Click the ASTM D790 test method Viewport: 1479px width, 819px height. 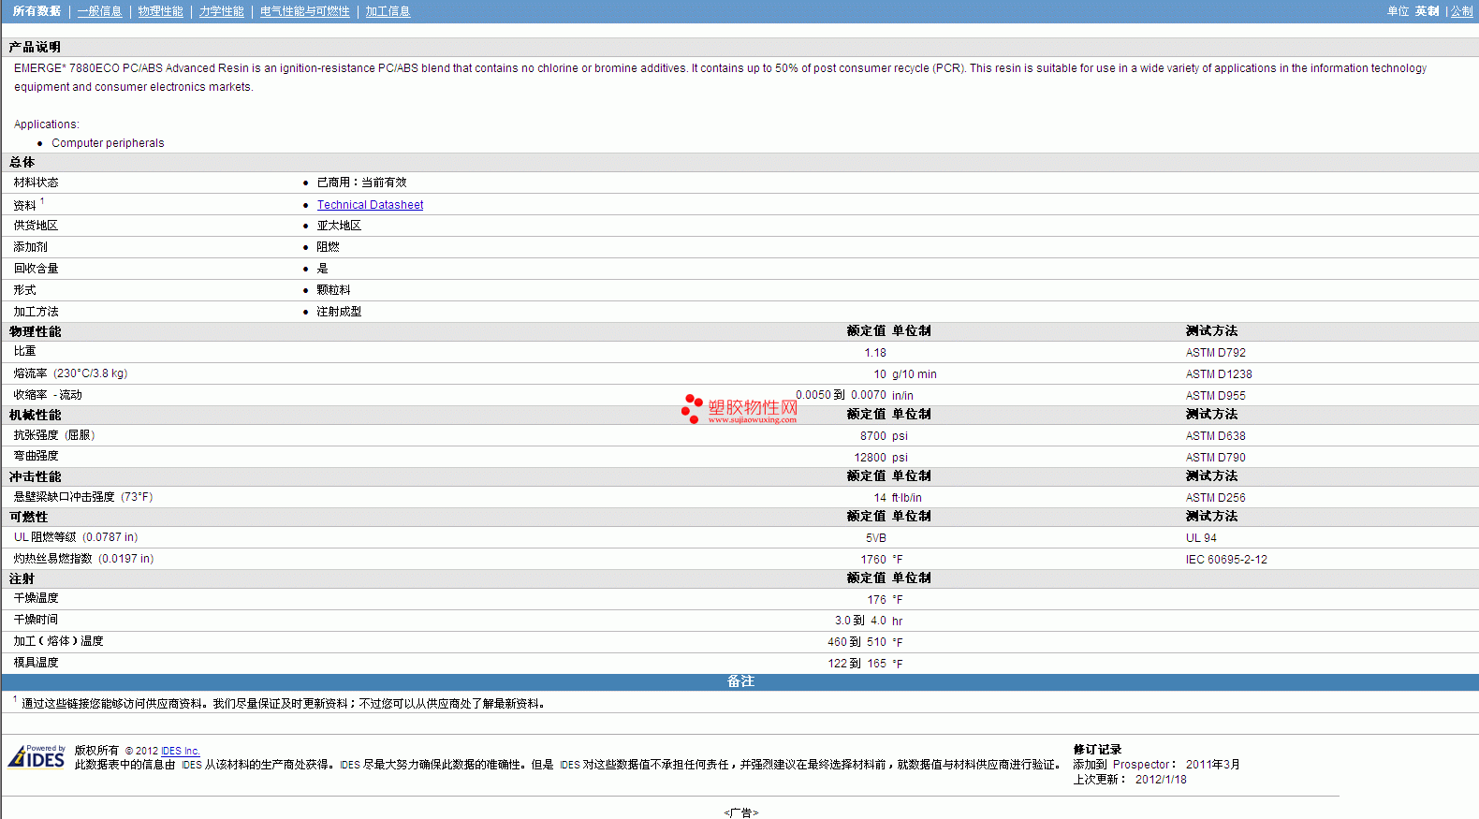click(x=1216, y=458)
